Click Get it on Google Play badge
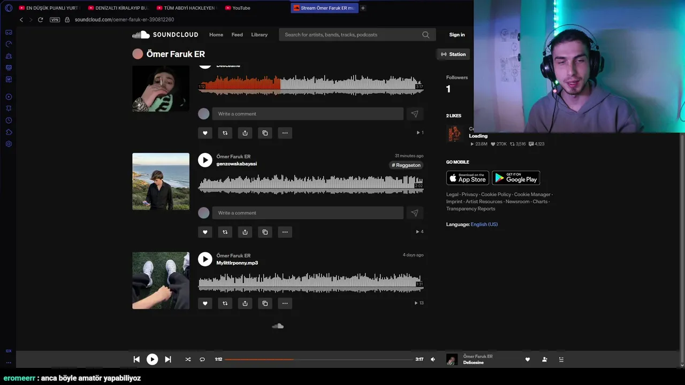The height and width of the screenshot is (385, 685). pos(516,178)
